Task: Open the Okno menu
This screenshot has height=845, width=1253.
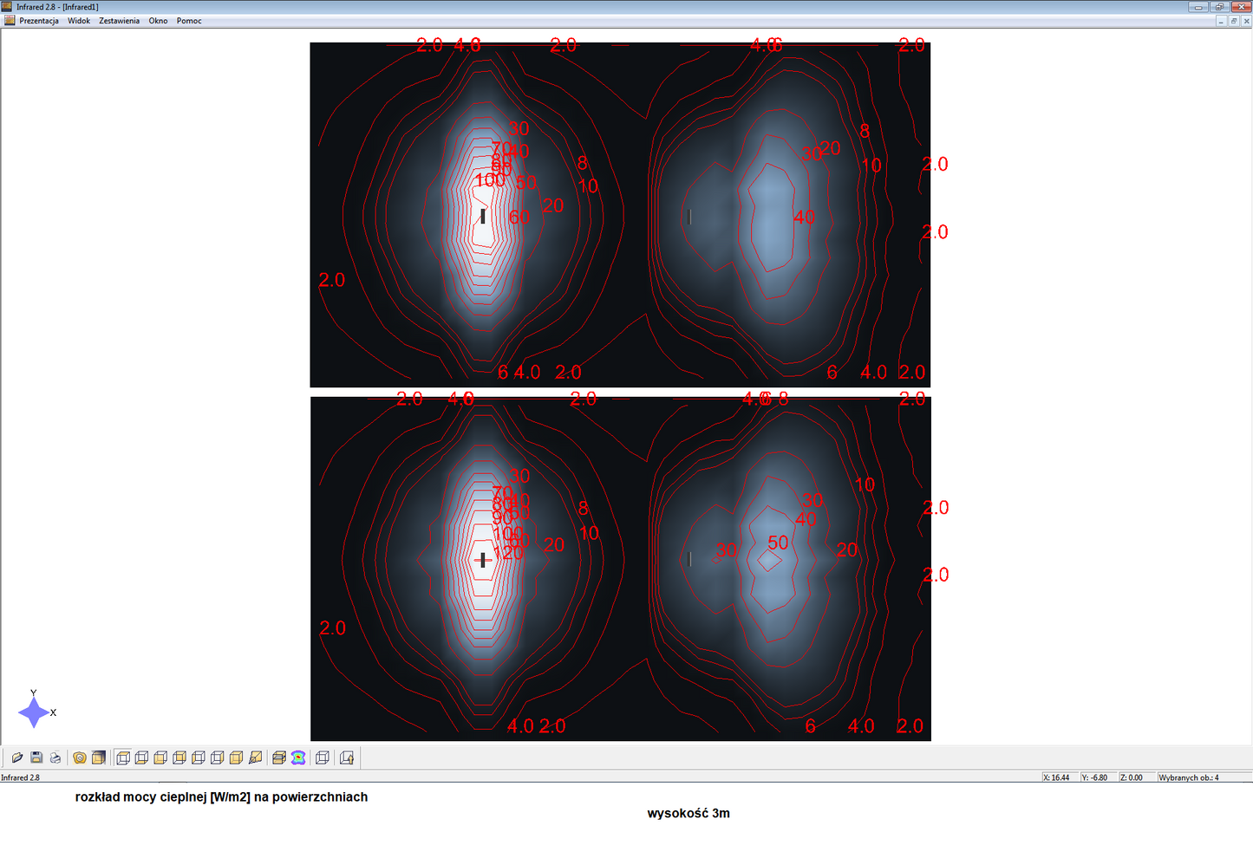Action: pos(158,21)
